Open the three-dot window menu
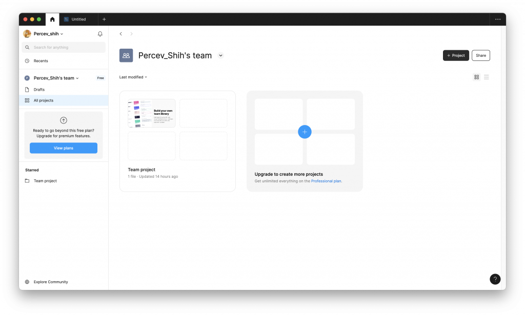The image size is (525, 315). 498,19
